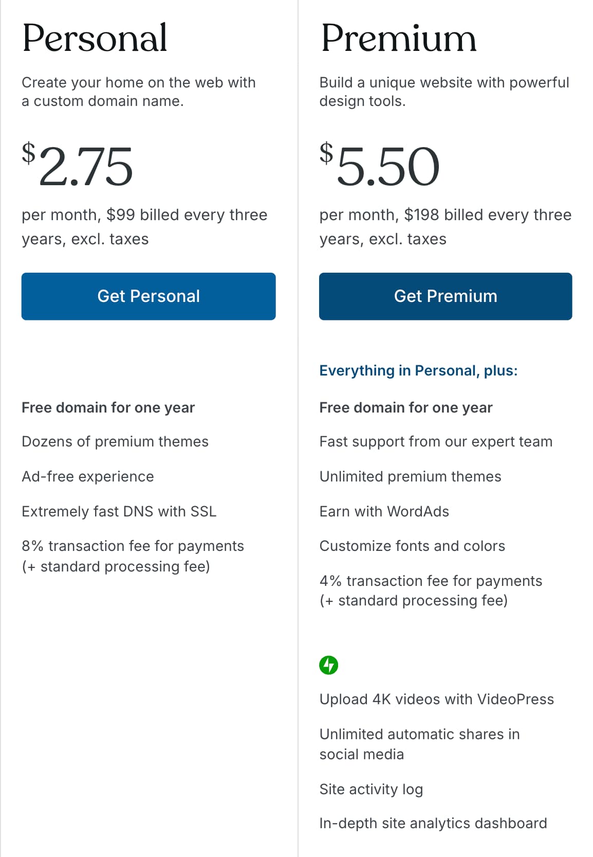Click the $5.50 Premium price
Image resolution: width=593 pixels, height=857 pixels.
coord(380,166)
